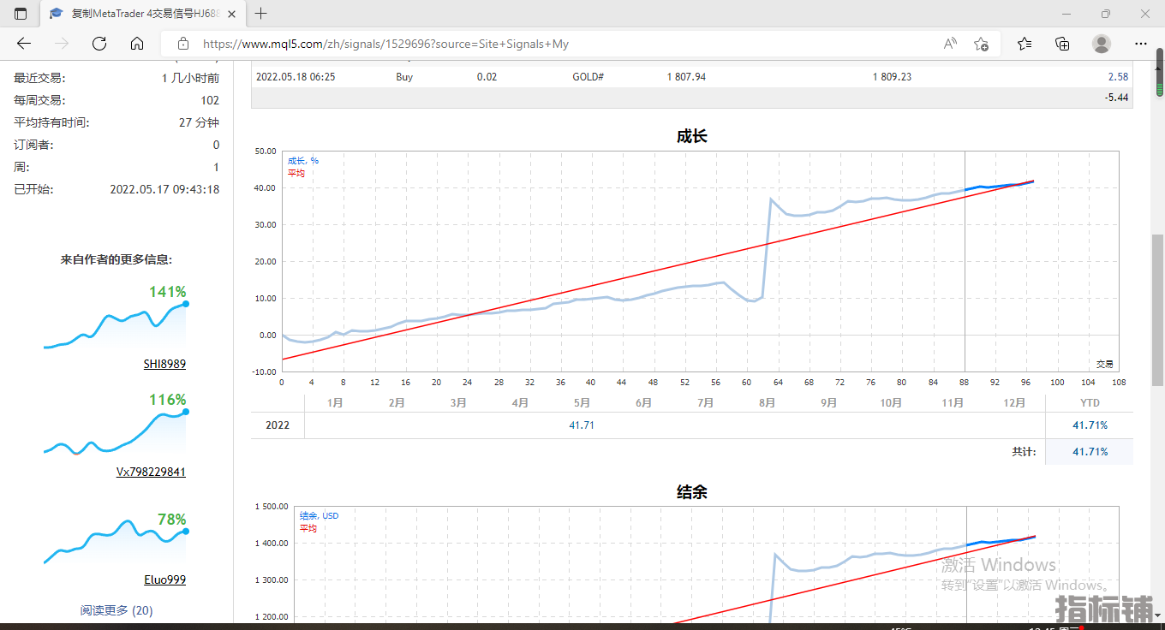Image resolution: width=1165 pixels, height=630 pixels.
Task: Click the 0.02 volume cell
Action: 487,77
